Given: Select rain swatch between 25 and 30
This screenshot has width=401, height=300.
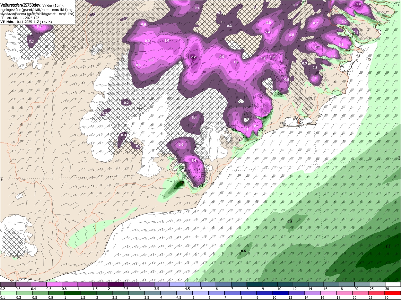Looking at the screenshot, I should click(x=376, y=293).
